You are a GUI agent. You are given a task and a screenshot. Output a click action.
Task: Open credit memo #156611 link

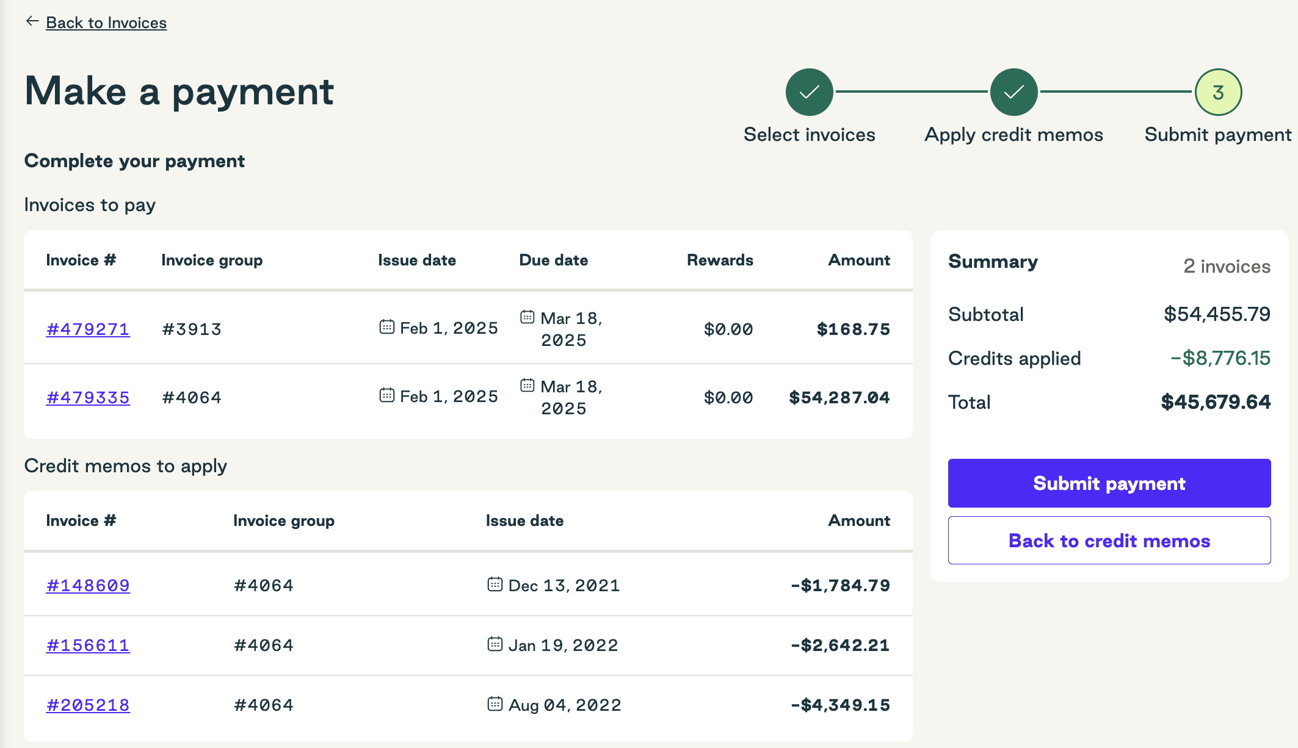click(88, 645)
